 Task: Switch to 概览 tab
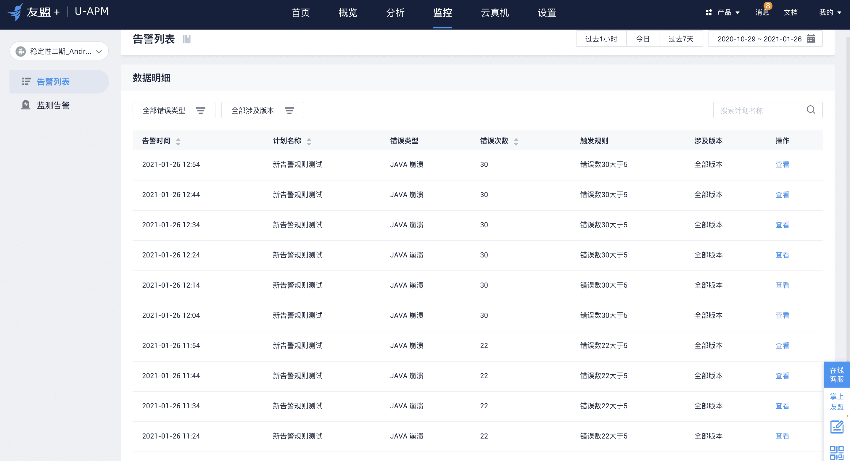tap(348, 12)
